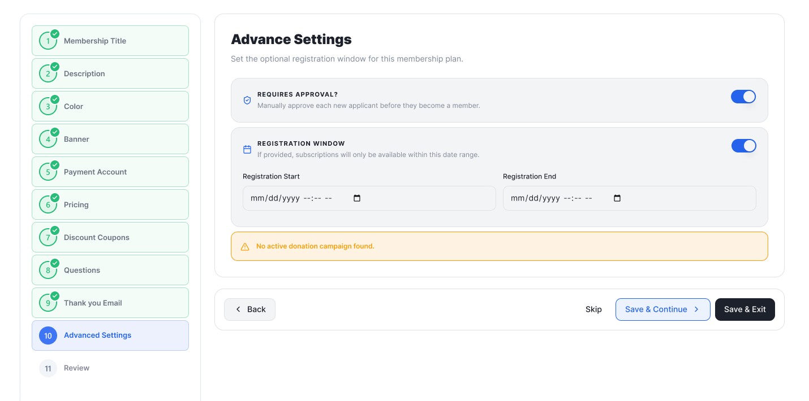Image resolution: width=809 pixels, height=401 pixels.
Task: Select the Banner step
Action: (x=110, y=139)
